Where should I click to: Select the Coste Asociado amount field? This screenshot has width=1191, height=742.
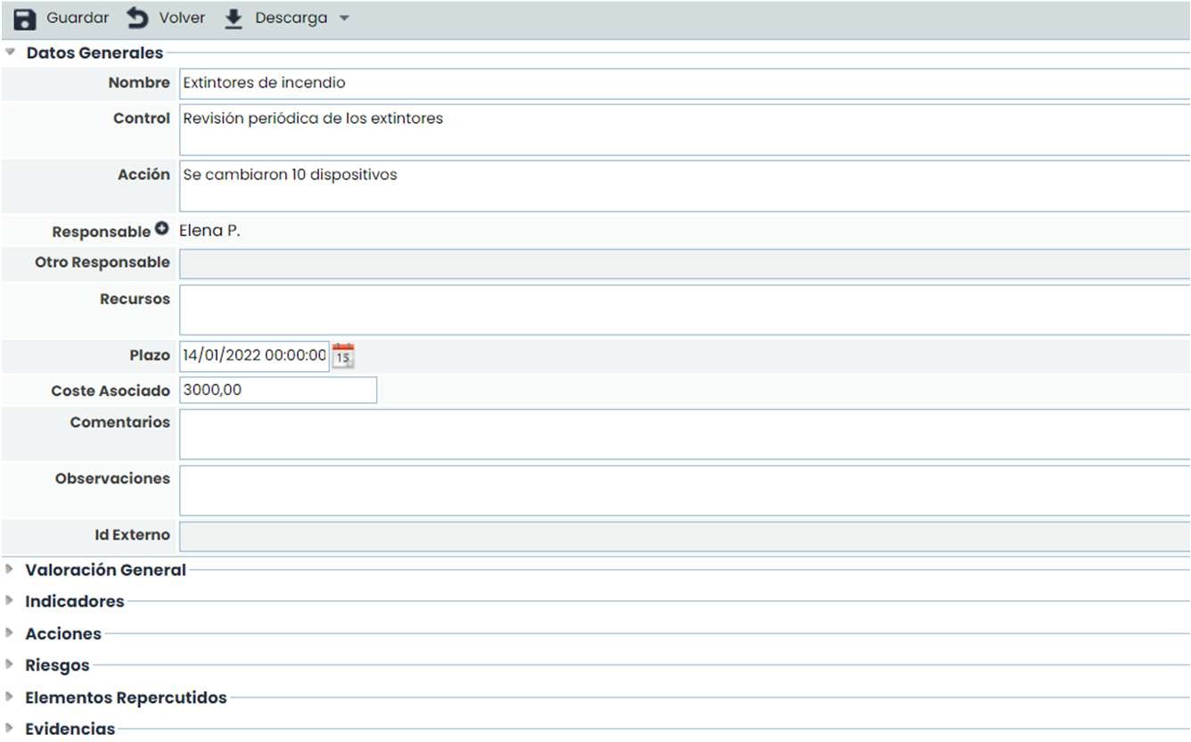[x=277, y=391]
